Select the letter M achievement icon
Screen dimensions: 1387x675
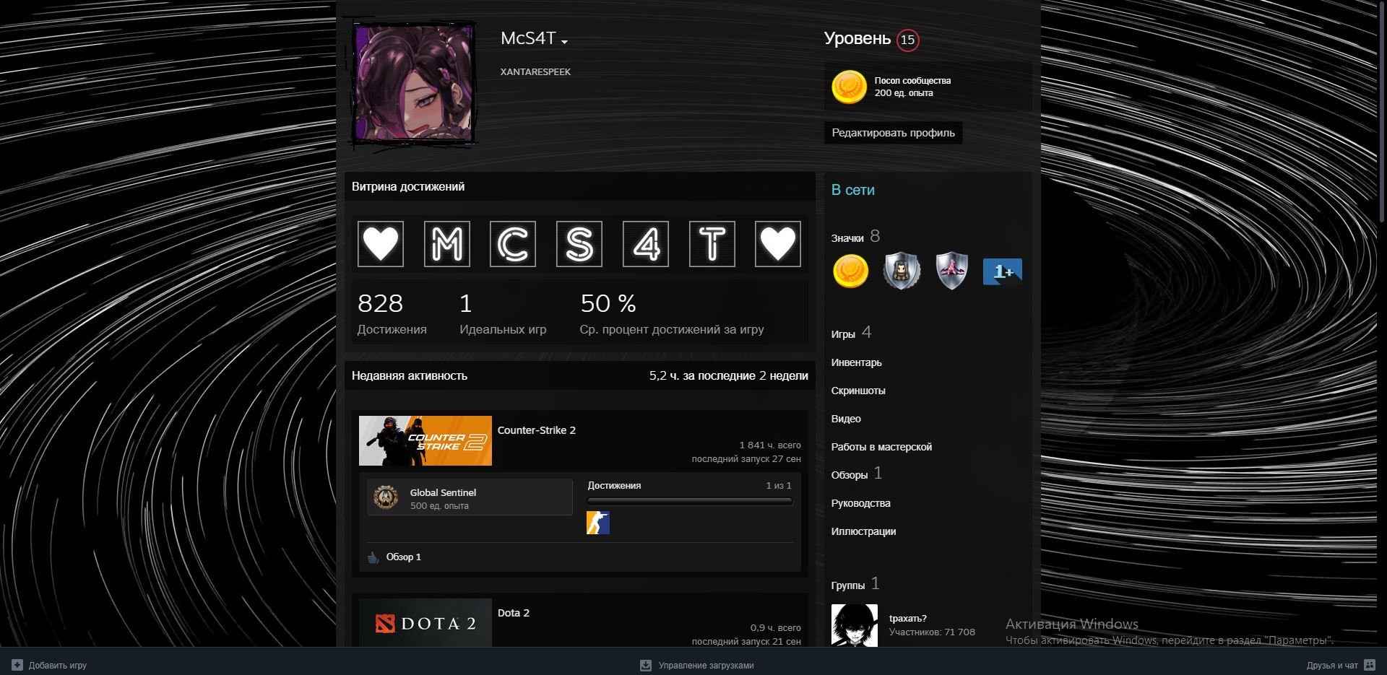pyautogui.click(x=446, y=244)
